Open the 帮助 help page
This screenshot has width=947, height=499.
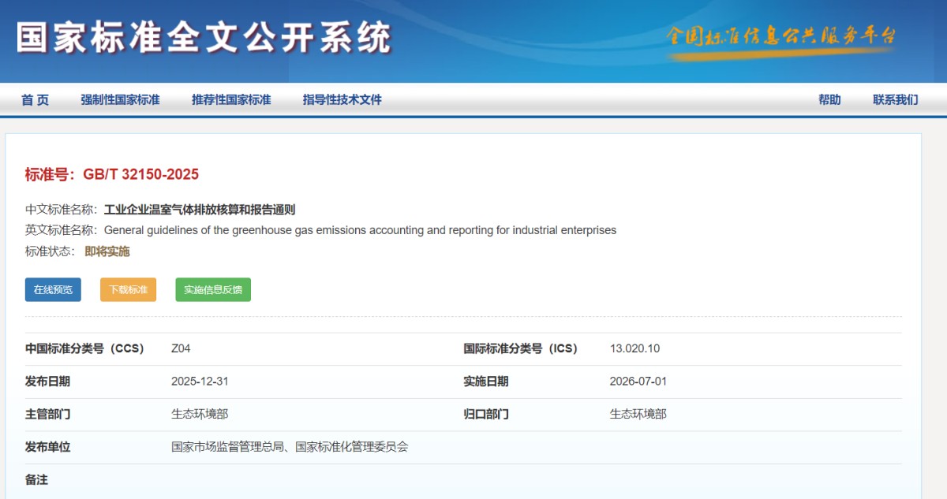tap(829, 100)
